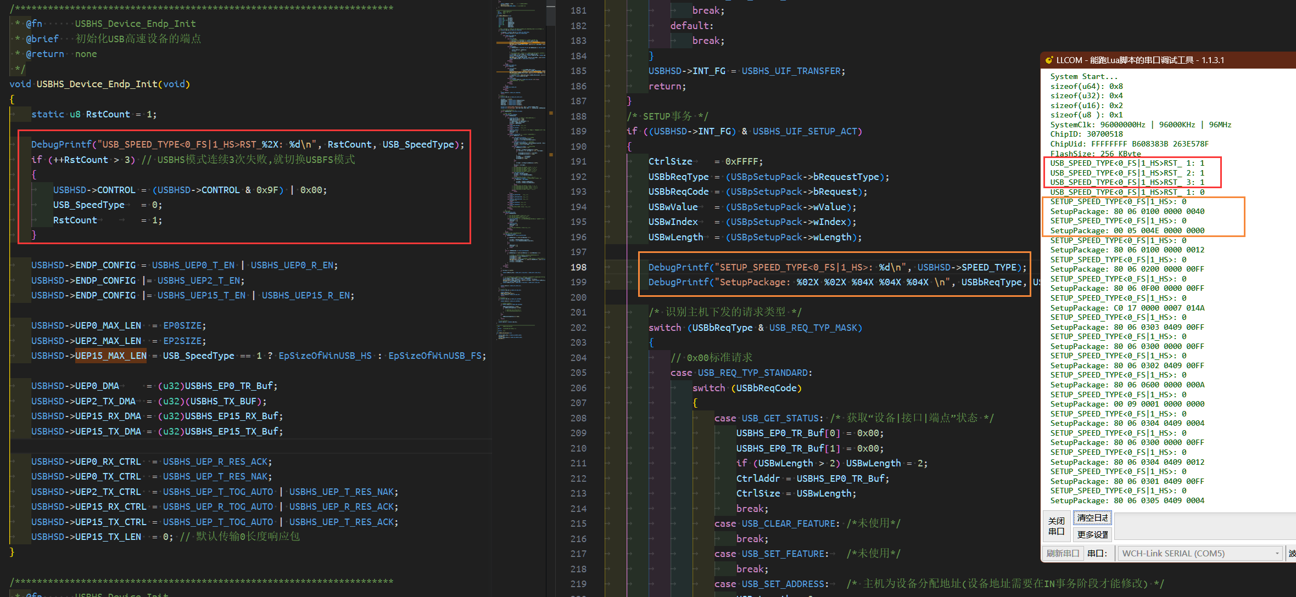Screen dimensions: 1296x597
Task: Click 'SetupPackage: 00 05 004E 0000 0000' log
Action: point(1127,230)
